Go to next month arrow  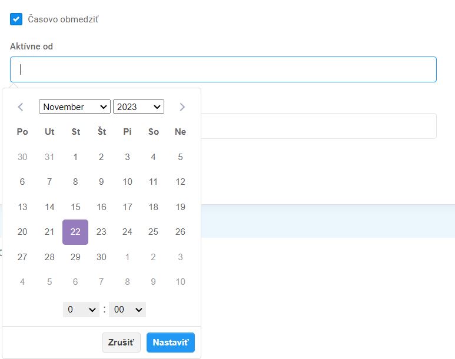(182, 107)
